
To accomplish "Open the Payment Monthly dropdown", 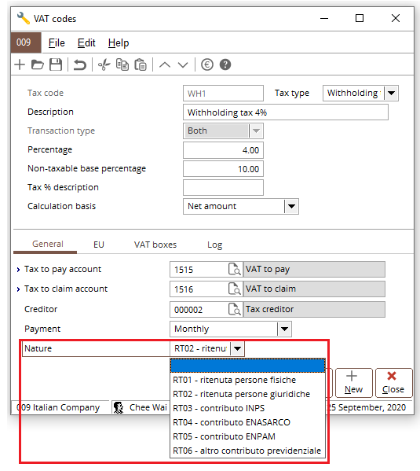I will 284,329.
